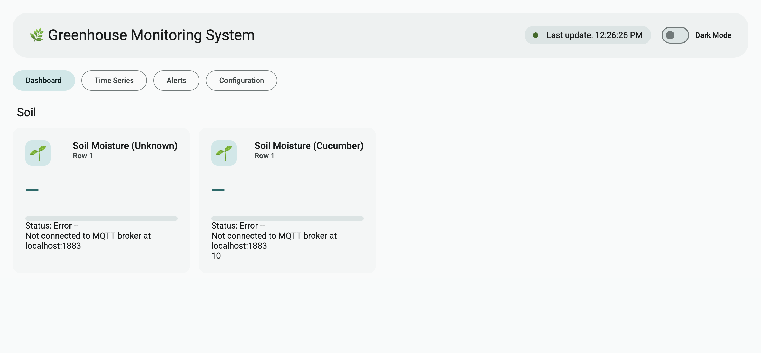Screen dimensions: 761x353
Task: Open the Configuration page
Action: pyautogui.click(x=241, y=80)
